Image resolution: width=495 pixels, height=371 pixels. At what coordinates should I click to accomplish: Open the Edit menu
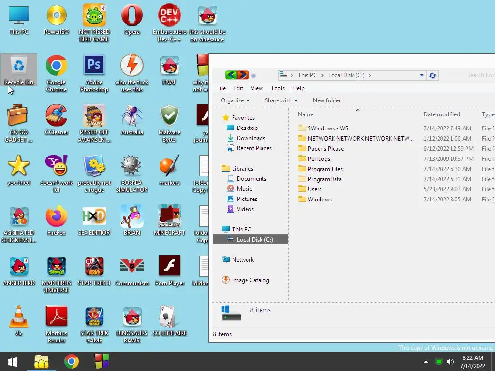(x=238, y=88)
